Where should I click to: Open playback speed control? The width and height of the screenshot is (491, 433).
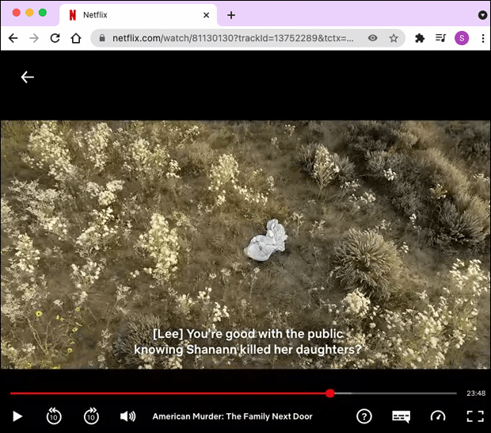(438, 416)
